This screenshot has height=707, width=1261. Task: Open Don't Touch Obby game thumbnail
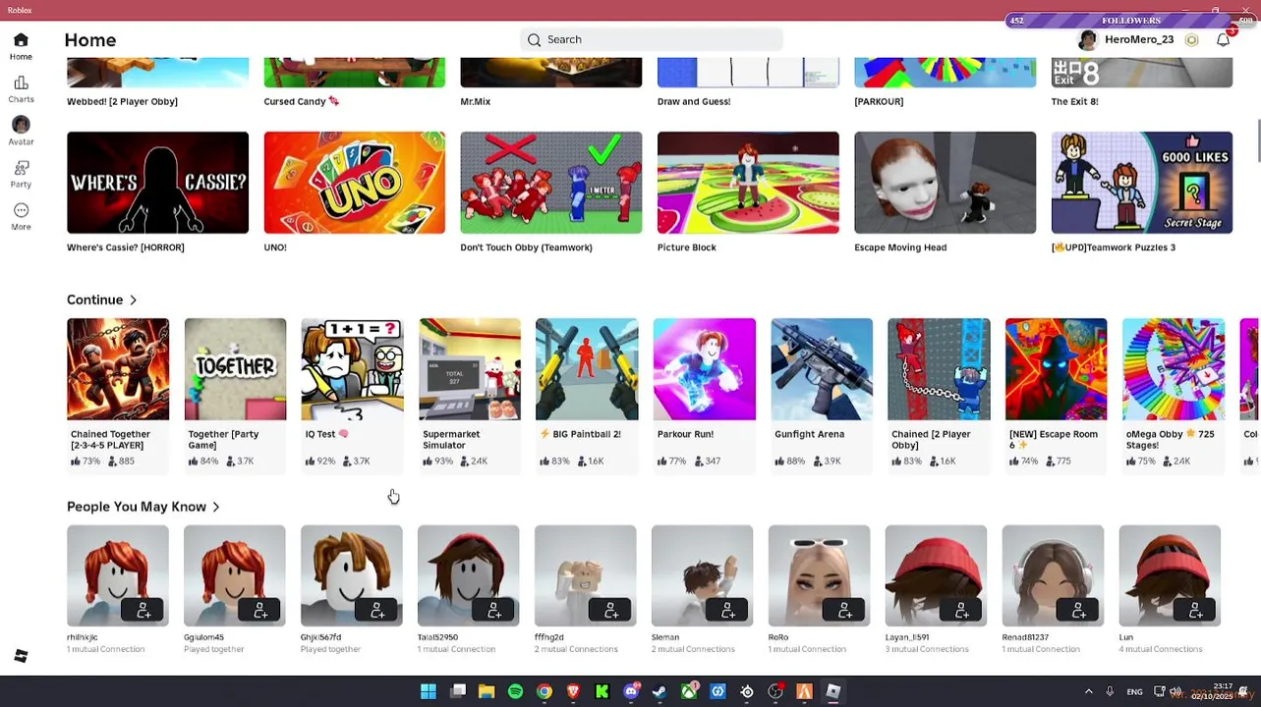click(x=550, y=183)
